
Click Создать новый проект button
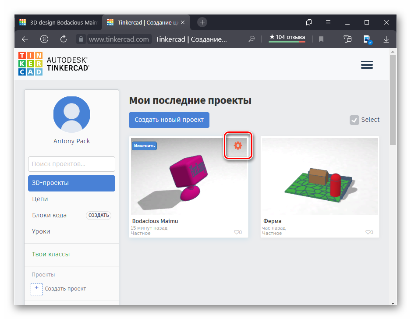pos(169,120)
